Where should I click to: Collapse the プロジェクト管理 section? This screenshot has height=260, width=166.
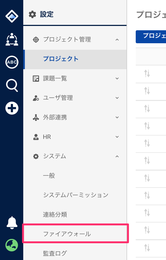[x=117, y=40]
